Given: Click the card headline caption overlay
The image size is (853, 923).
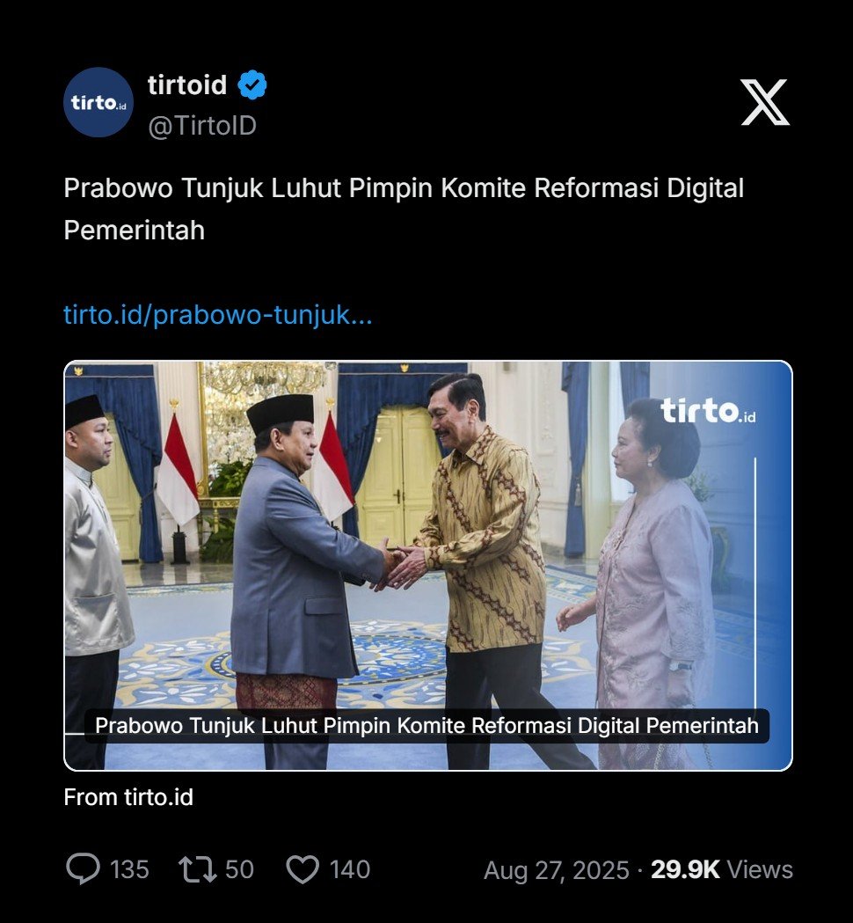Looking at the screenshot, I should point(426,726).
